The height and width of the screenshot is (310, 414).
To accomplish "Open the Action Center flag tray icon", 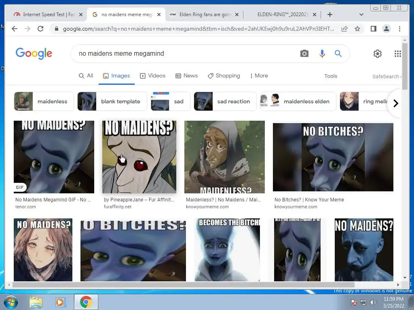I will click(x=353, y=303).
